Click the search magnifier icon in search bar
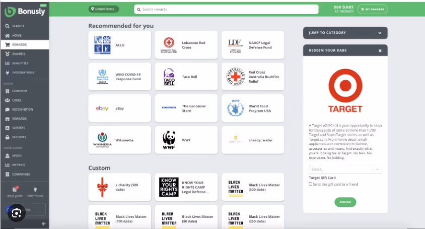Screen dimensions: 425x229 (139, 10)
